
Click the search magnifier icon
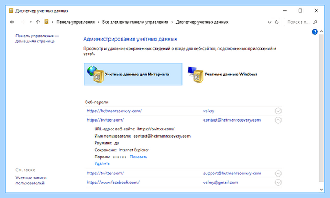tap(315, 22)
